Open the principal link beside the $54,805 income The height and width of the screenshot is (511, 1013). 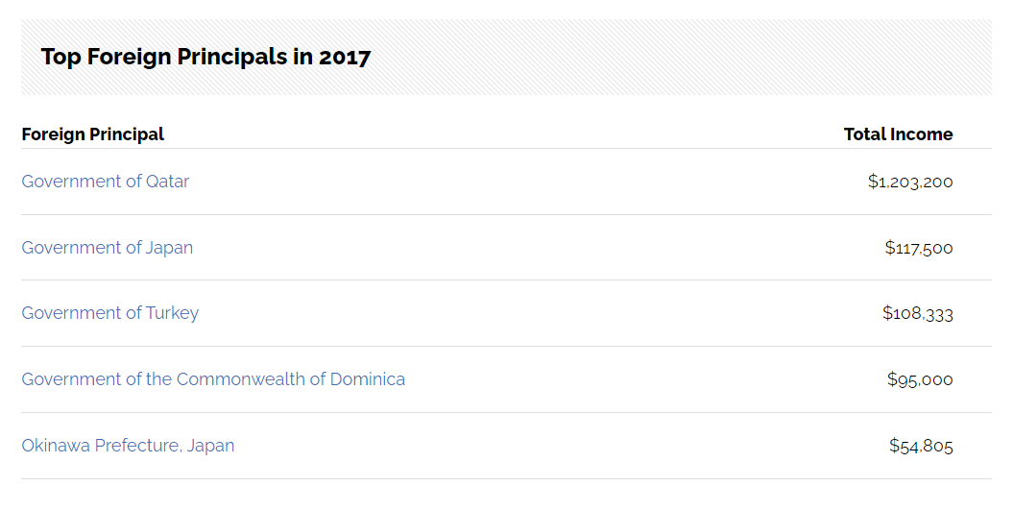[128, 446]
